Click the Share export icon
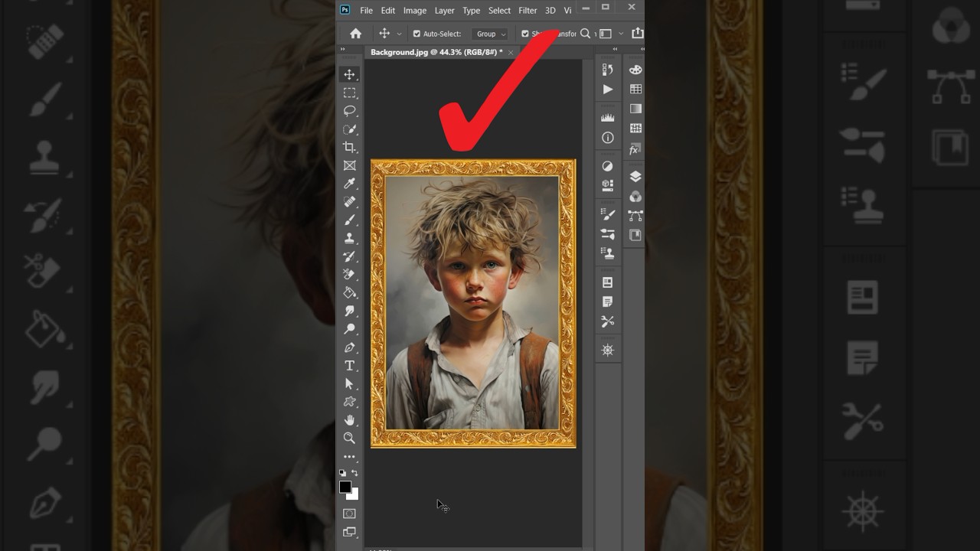Screen dimensions: 980x551 tap(637, 34)
